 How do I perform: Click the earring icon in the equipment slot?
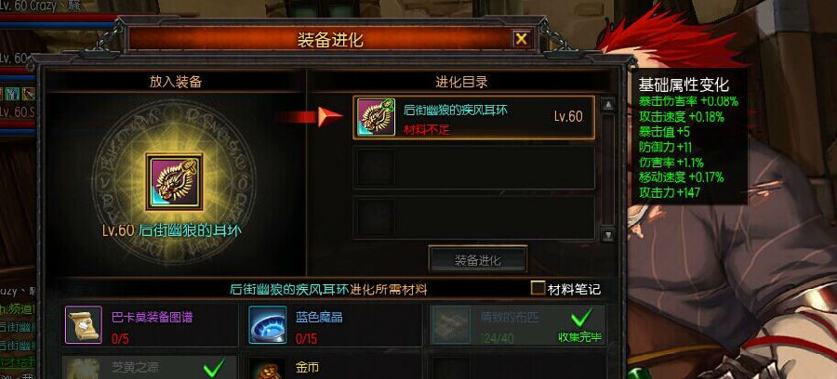(174, 181)
